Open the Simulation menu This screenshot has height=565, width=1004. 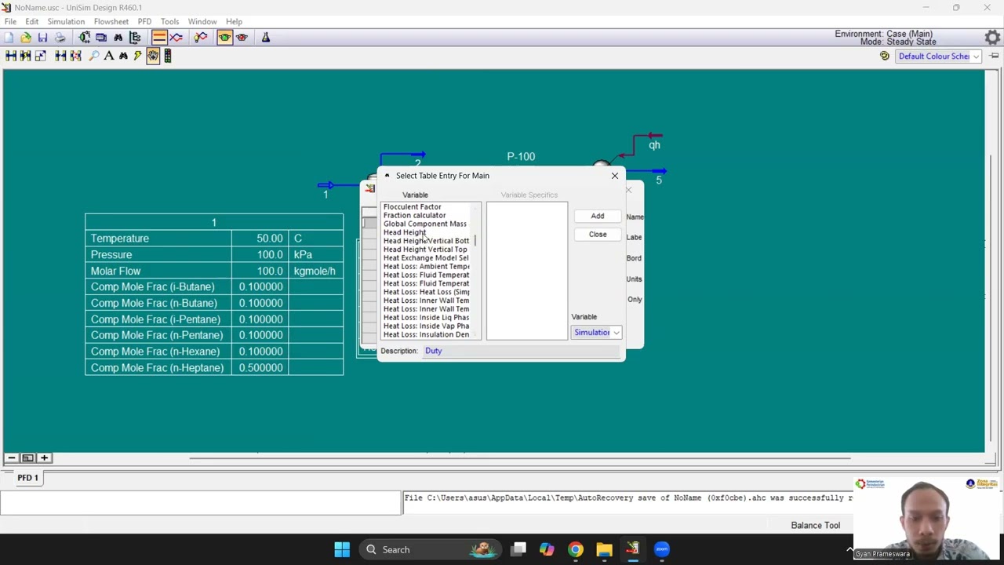[x=66, y=21]
